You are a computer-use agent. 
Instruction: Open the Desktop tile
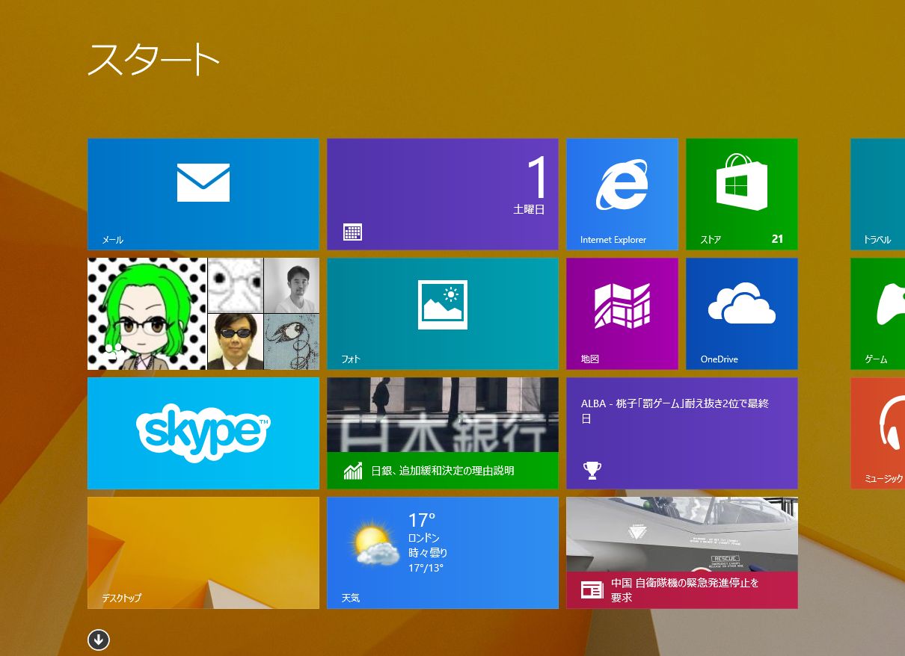pyautogui.click(x=203, y=553)
